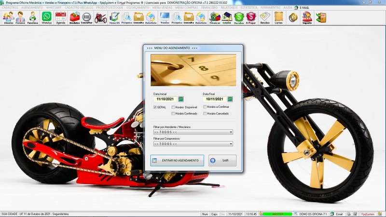Click the green MASTER status indicator
This screenshot has width=386, height=217.
click(x=278, y=214)
